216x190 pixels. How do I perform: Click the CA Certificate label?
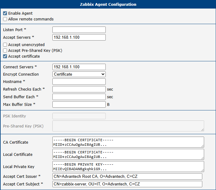point(16,142)
